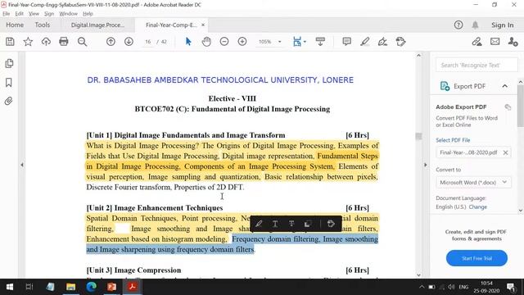Print the document with the printer icon
This screenshot has height=295, width=524.
64,42
